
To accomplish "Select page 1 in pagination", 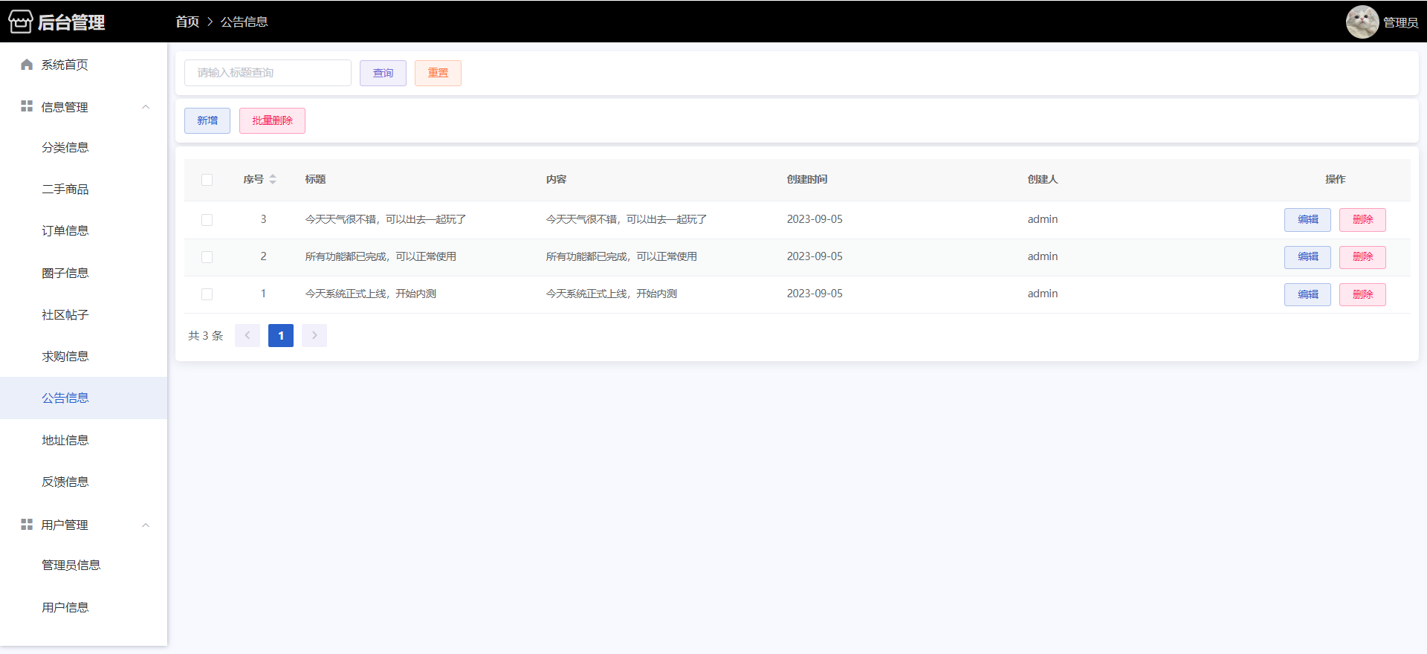I will tap(281, 335).
